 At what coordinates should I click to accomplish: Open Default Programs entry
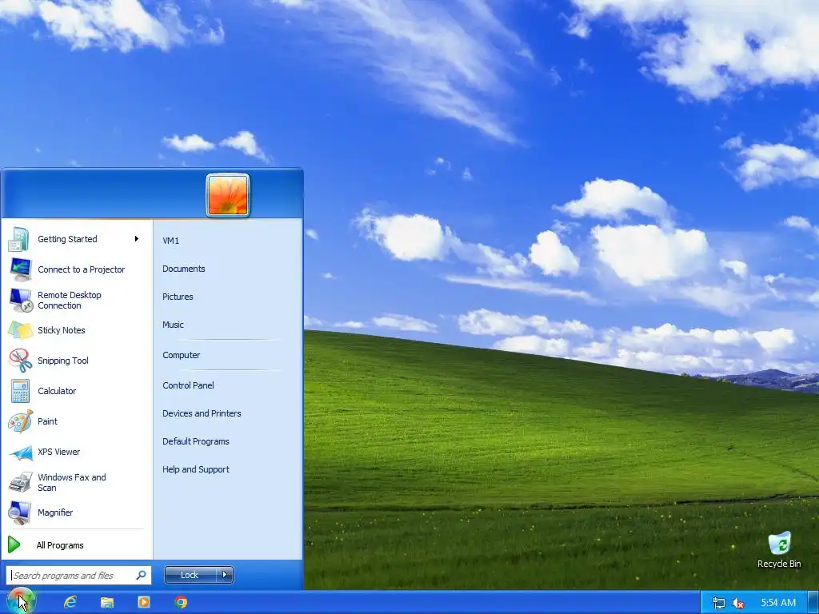pos(196,441)
